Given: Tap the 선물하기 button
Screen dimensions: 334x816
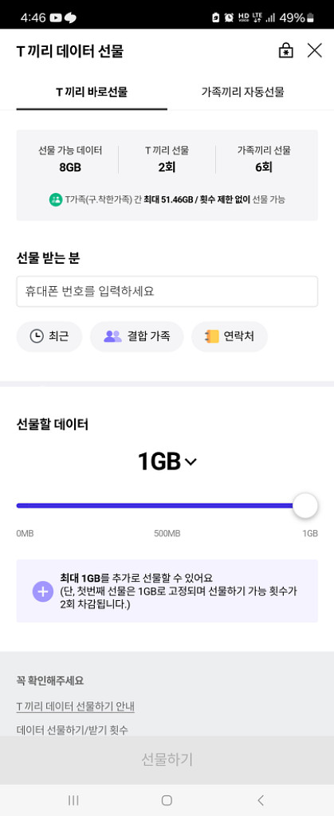Looking at the screenshot, I should point(167,759).
